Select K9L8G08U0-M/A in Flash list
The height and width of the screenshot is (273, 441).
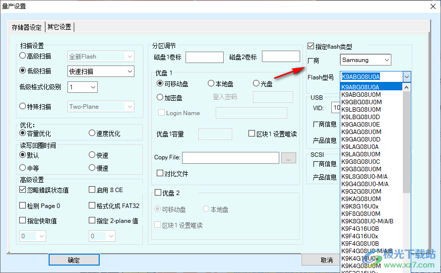pos(371,177)
